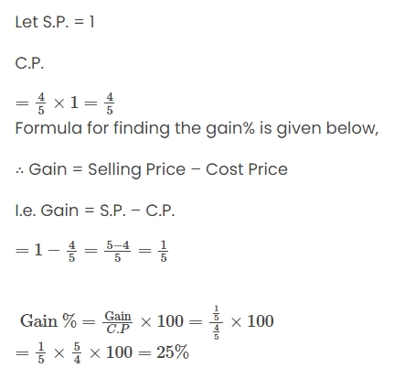Screen dimensions: 405x368
Task: Click the standalone 'C.P.' text
Action: (29, 63)
